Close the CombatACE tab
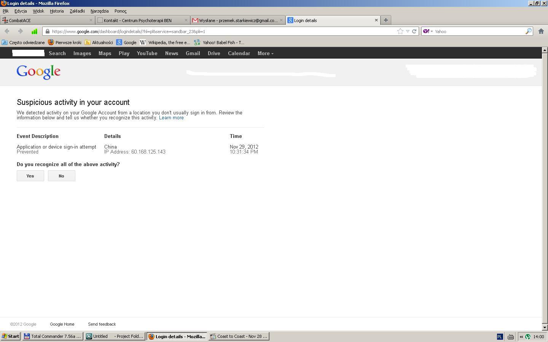The image size is (548, 342). coord(91,20)
